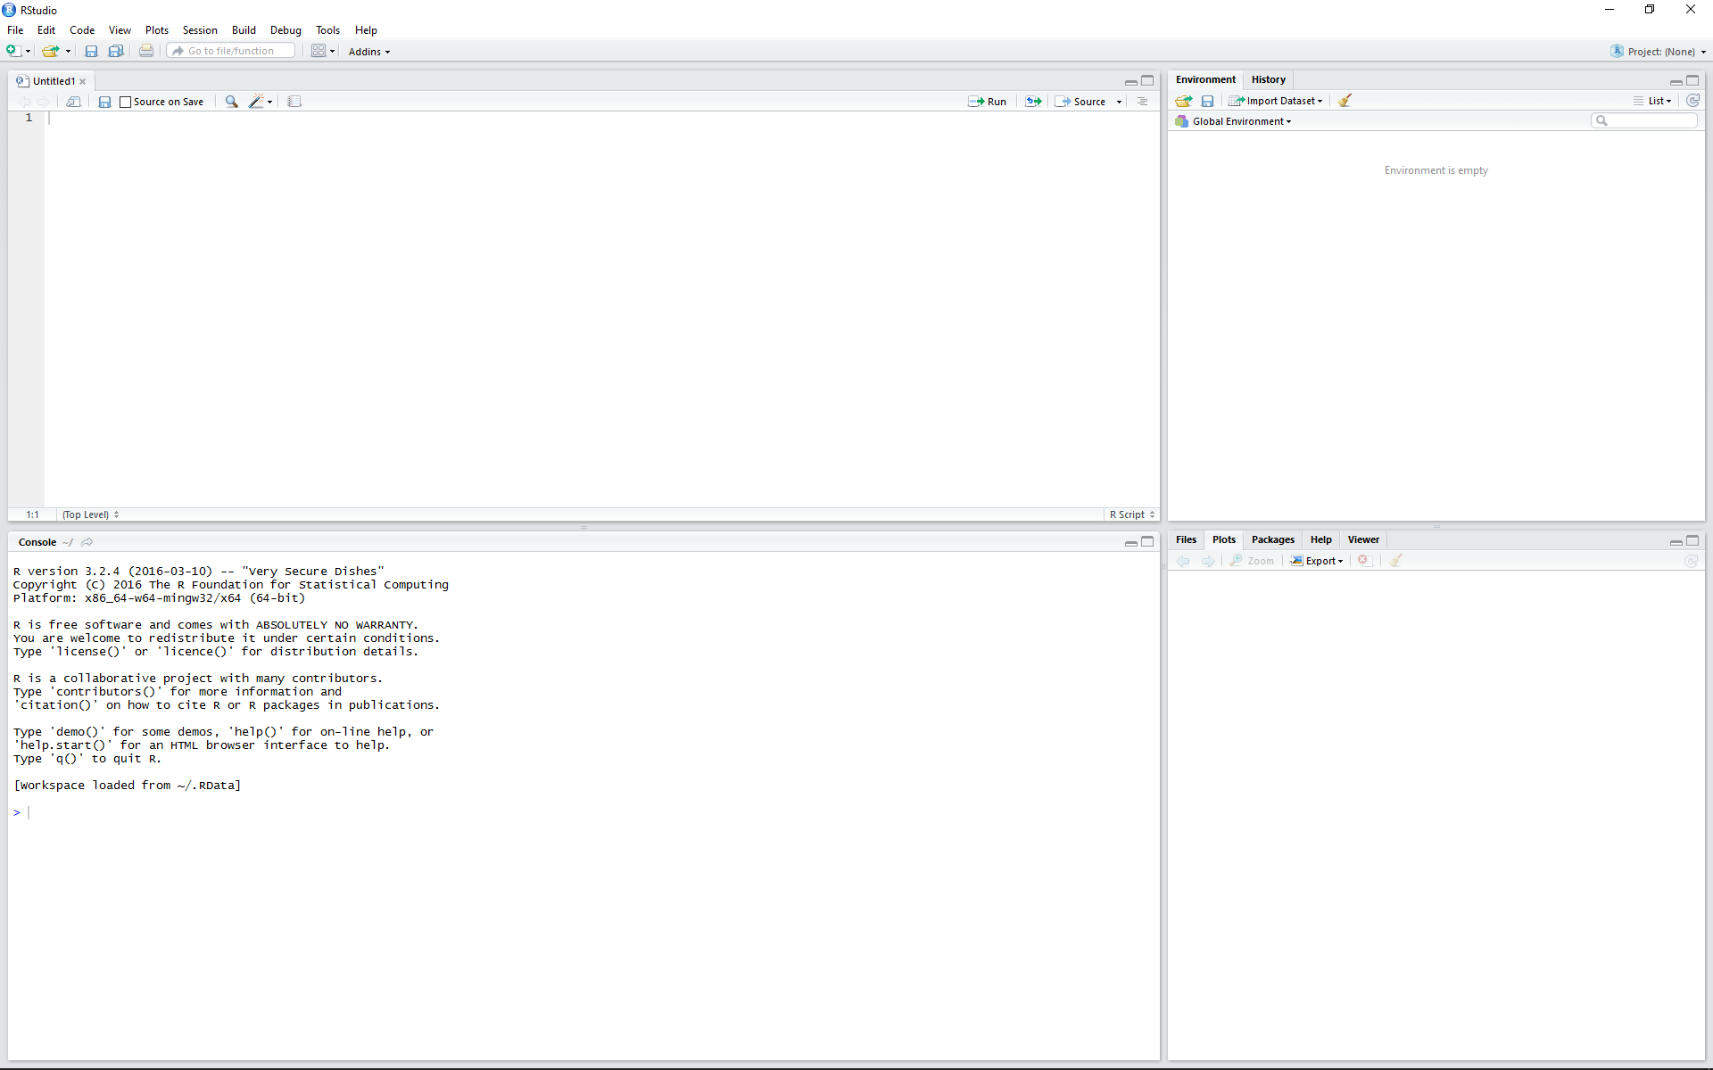Toggle the Source on Save checkbox
This screenshot has width=1713, height=1070.
tap(126, 102)
